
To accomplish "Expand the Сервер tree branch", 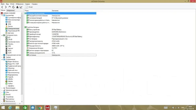I will tap(2, 57).
